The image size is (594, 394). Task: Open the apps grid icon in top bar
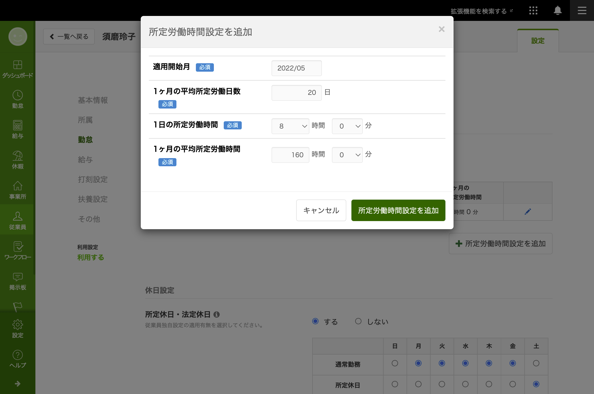click(x=533, y=11)
